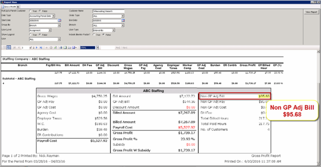Click the Pay/Bill Hrs column header
The width and height of the screenshot is (321, 167).
point(53,65)
